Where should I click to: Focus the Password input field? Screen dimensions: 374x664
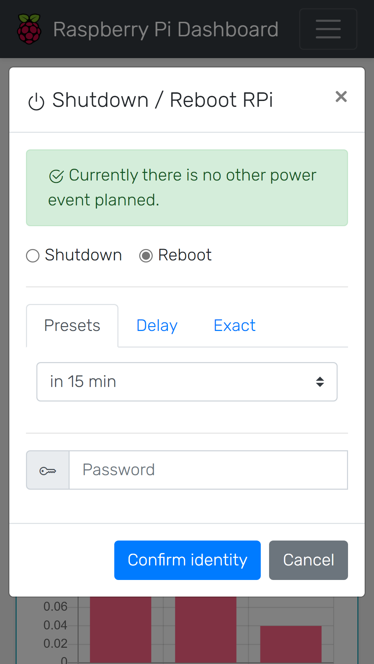208,470
